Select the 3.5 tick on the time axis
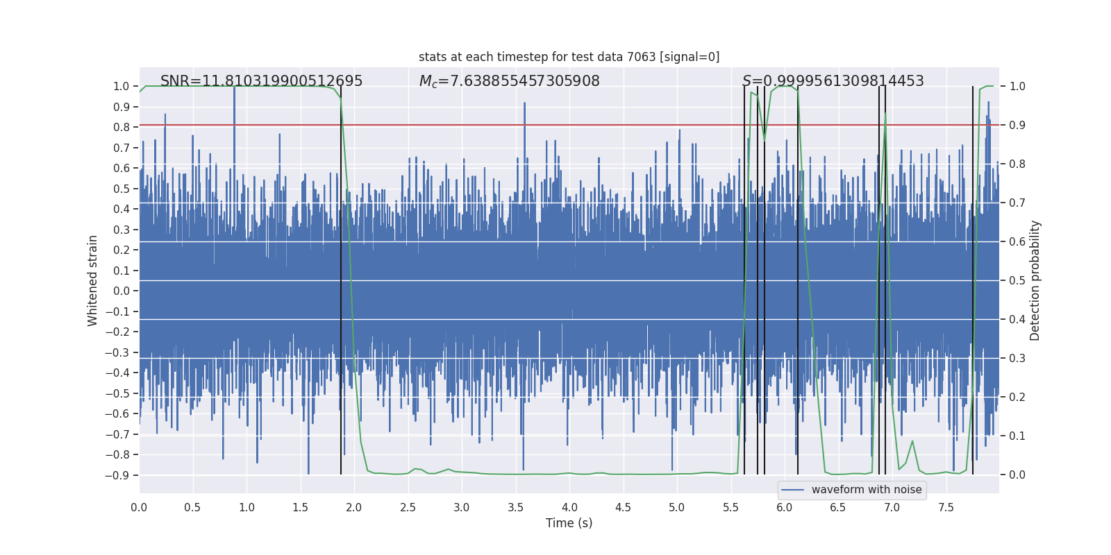 (x=515, y=507)
